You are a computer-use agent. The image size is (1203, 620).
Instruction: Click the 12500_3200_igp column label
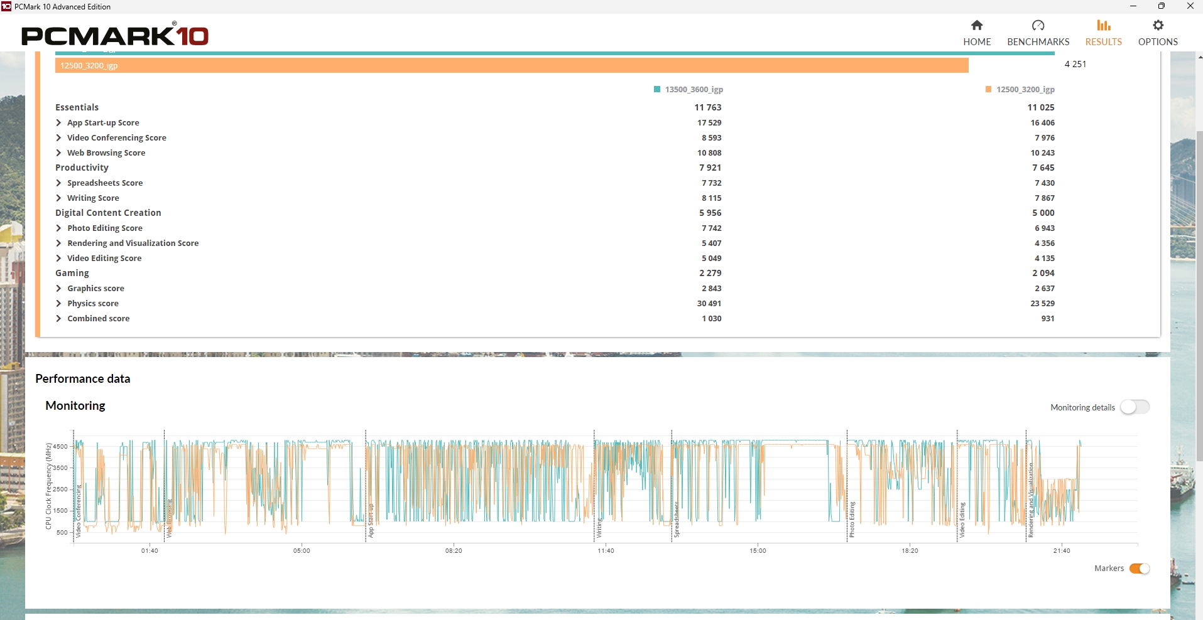point(1025,90)
